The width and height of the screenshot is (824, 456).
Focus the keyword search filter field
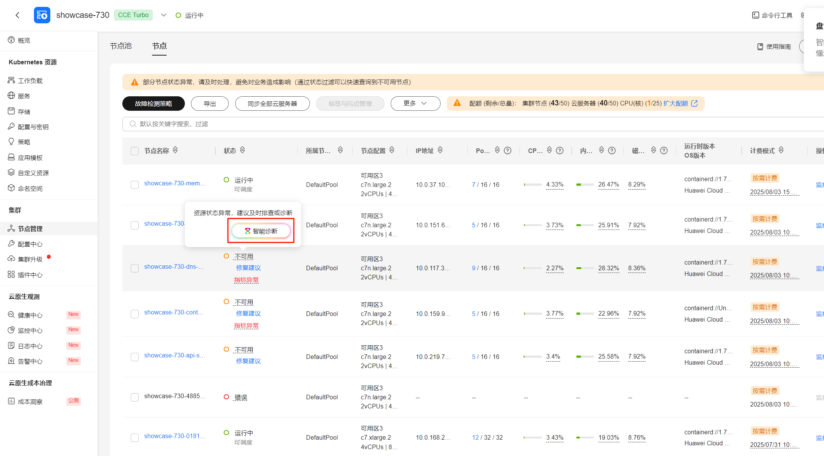click(305, 124)
